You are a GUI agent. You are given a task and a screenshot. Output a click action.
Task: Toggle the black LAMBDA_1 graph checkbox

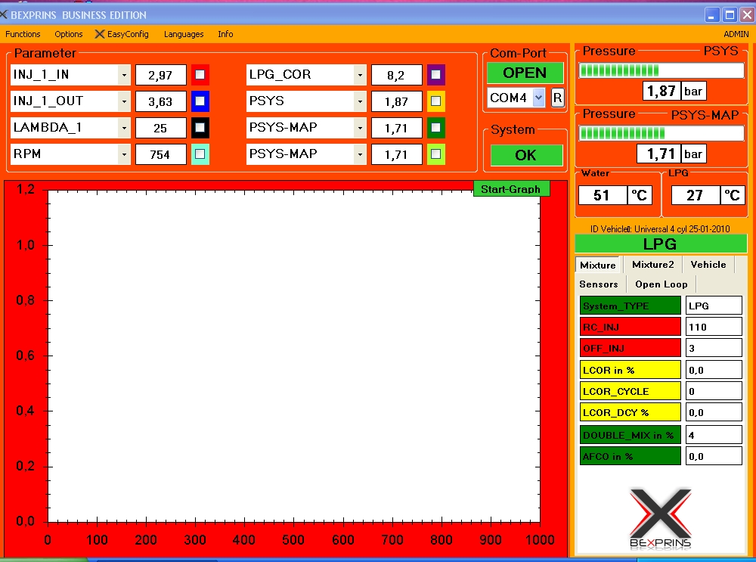[x=200, y=128]
